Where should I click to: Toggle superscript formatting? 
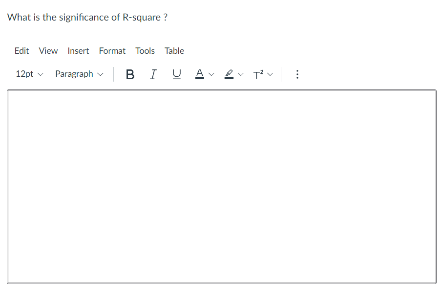[258, 74]
